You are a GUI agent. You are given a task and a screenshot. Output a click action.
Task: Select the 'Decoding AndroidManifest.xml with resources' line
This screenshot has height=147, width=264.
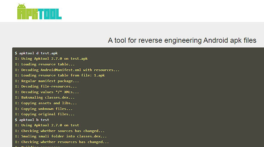[x=67, y=70]
